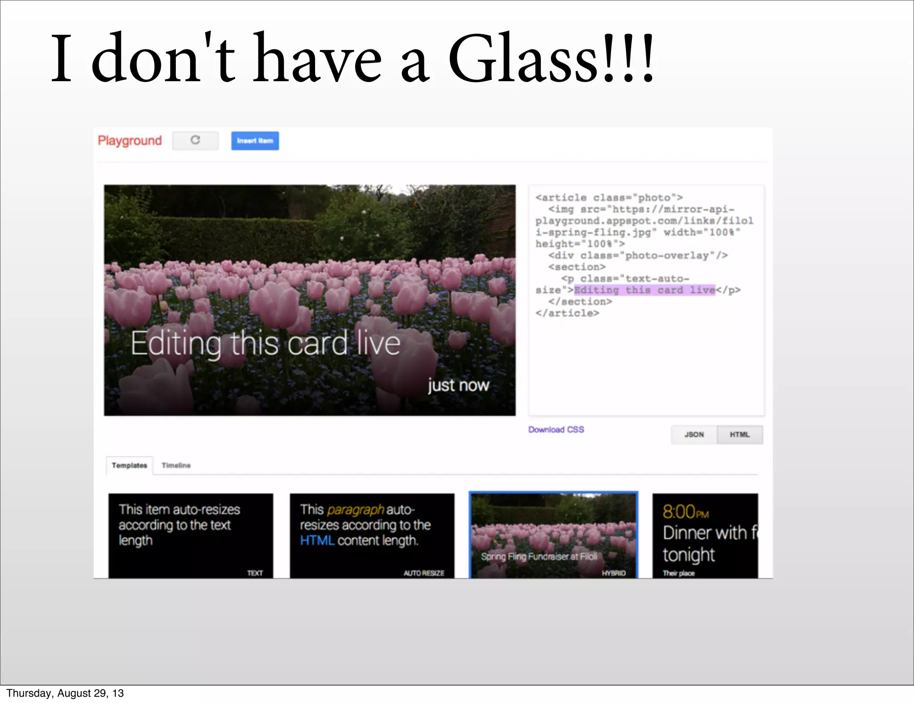Click the 'just now' timestamp on card
914x703 pixels.
[458, 385]
